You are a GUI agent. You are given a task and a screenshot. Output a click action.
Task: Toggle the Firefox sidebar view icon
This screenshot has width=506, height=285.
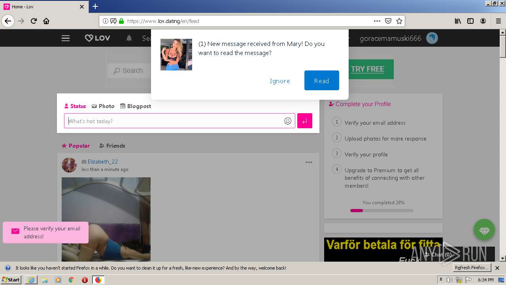(x=470, y=21)
